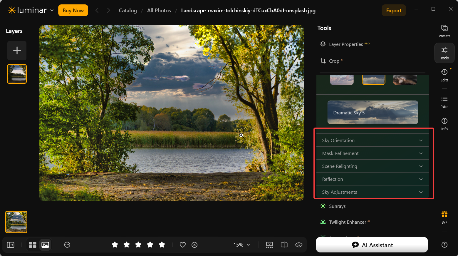Open the Presets panel
This screenshot has height=256, width=458.
point(444,31)
